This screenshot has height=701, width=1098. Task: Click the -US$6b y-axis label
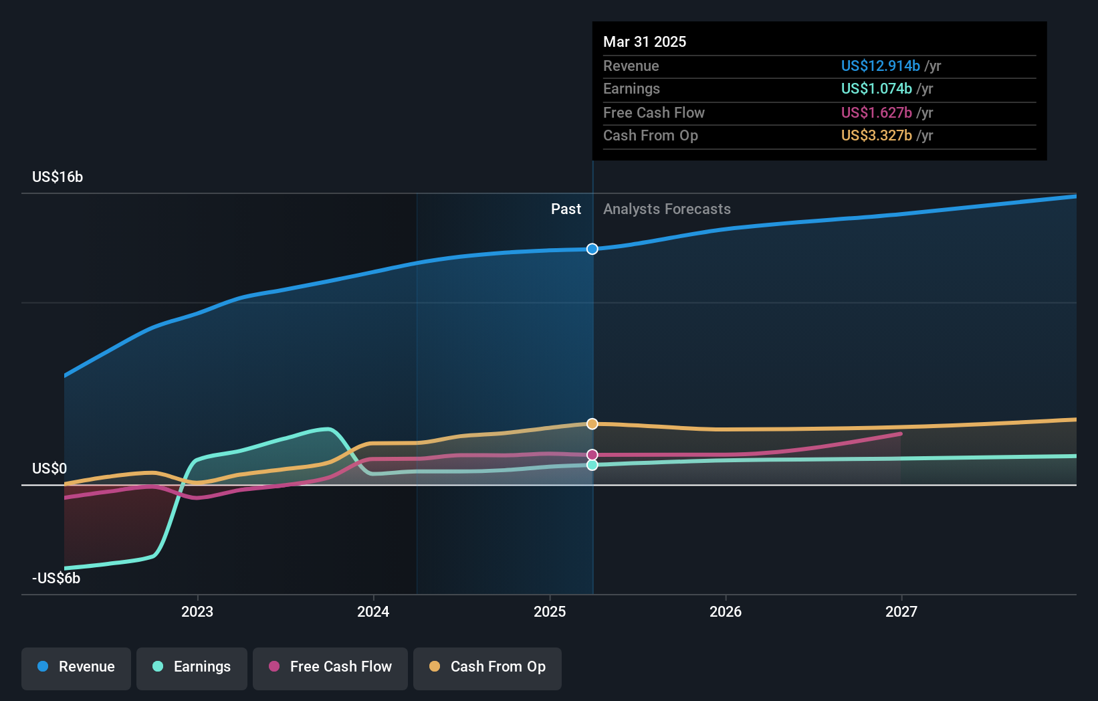[56, 578]
